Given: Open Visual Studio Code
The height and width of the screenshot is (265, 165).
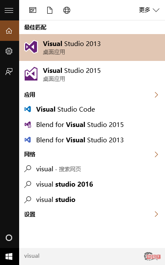Looking at the screenshot, I should [92, 109].
